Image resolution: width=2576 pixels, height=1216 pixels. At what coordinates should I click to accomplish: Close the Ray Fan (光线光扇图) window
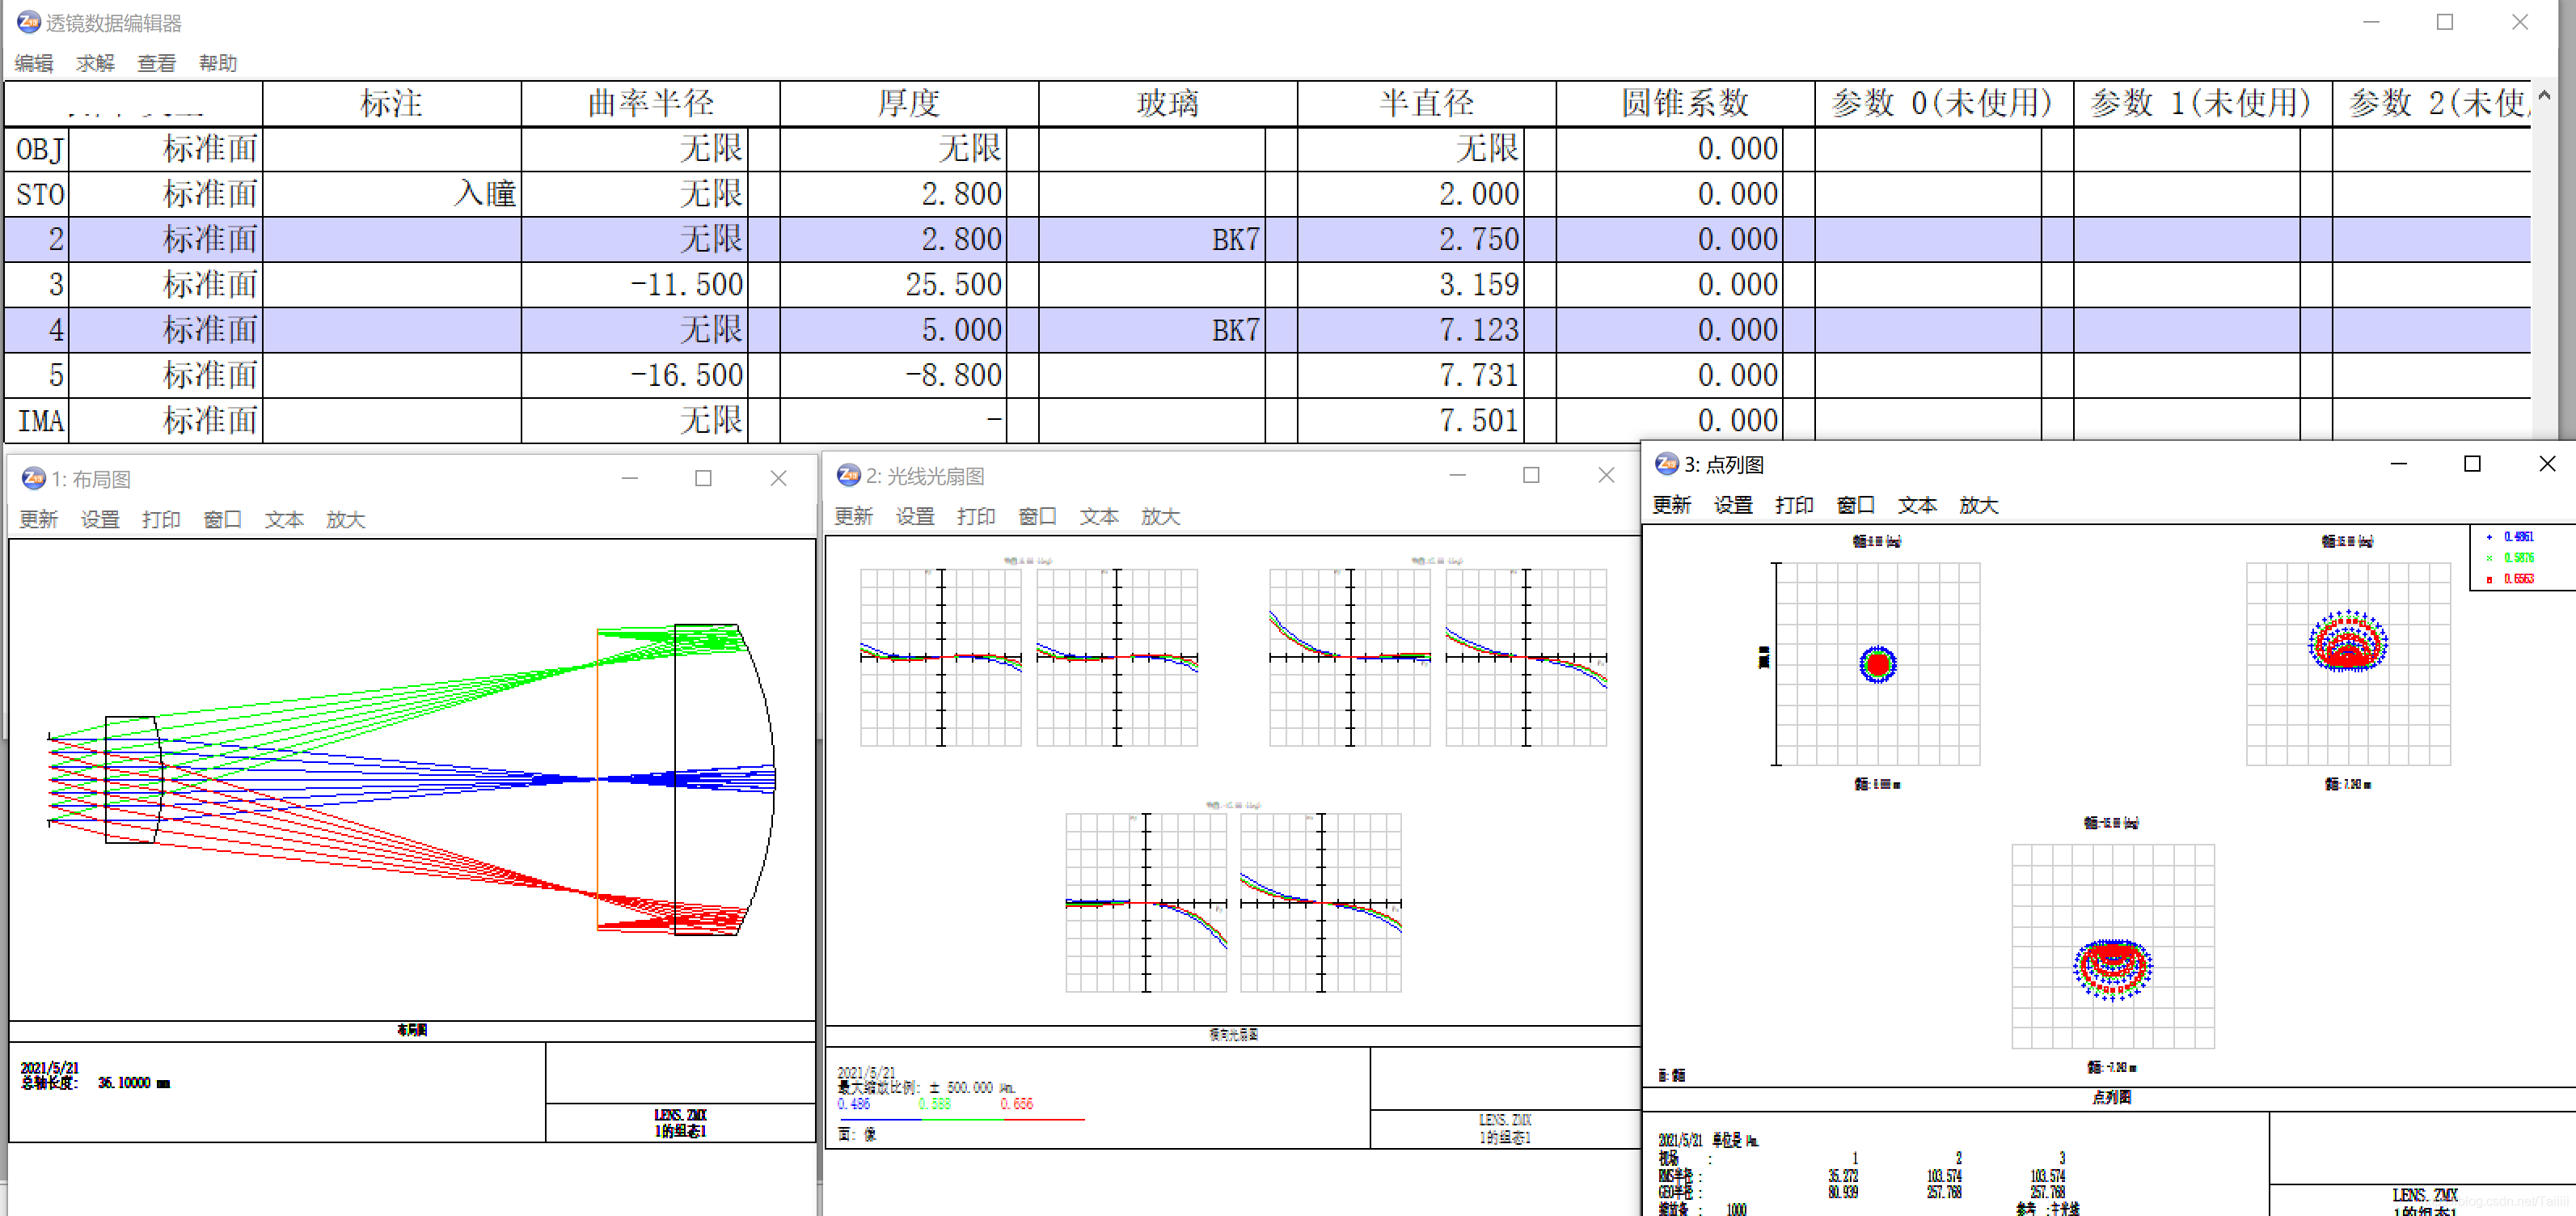tap(1606, 476)
